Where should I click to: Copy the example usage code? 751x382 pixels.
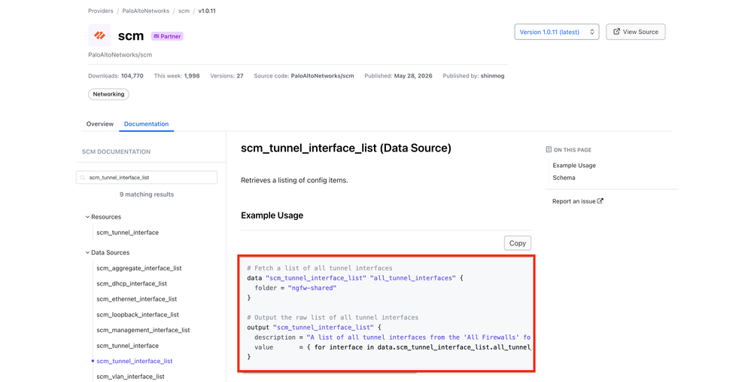pyautogui.click(x=517, y=243)
